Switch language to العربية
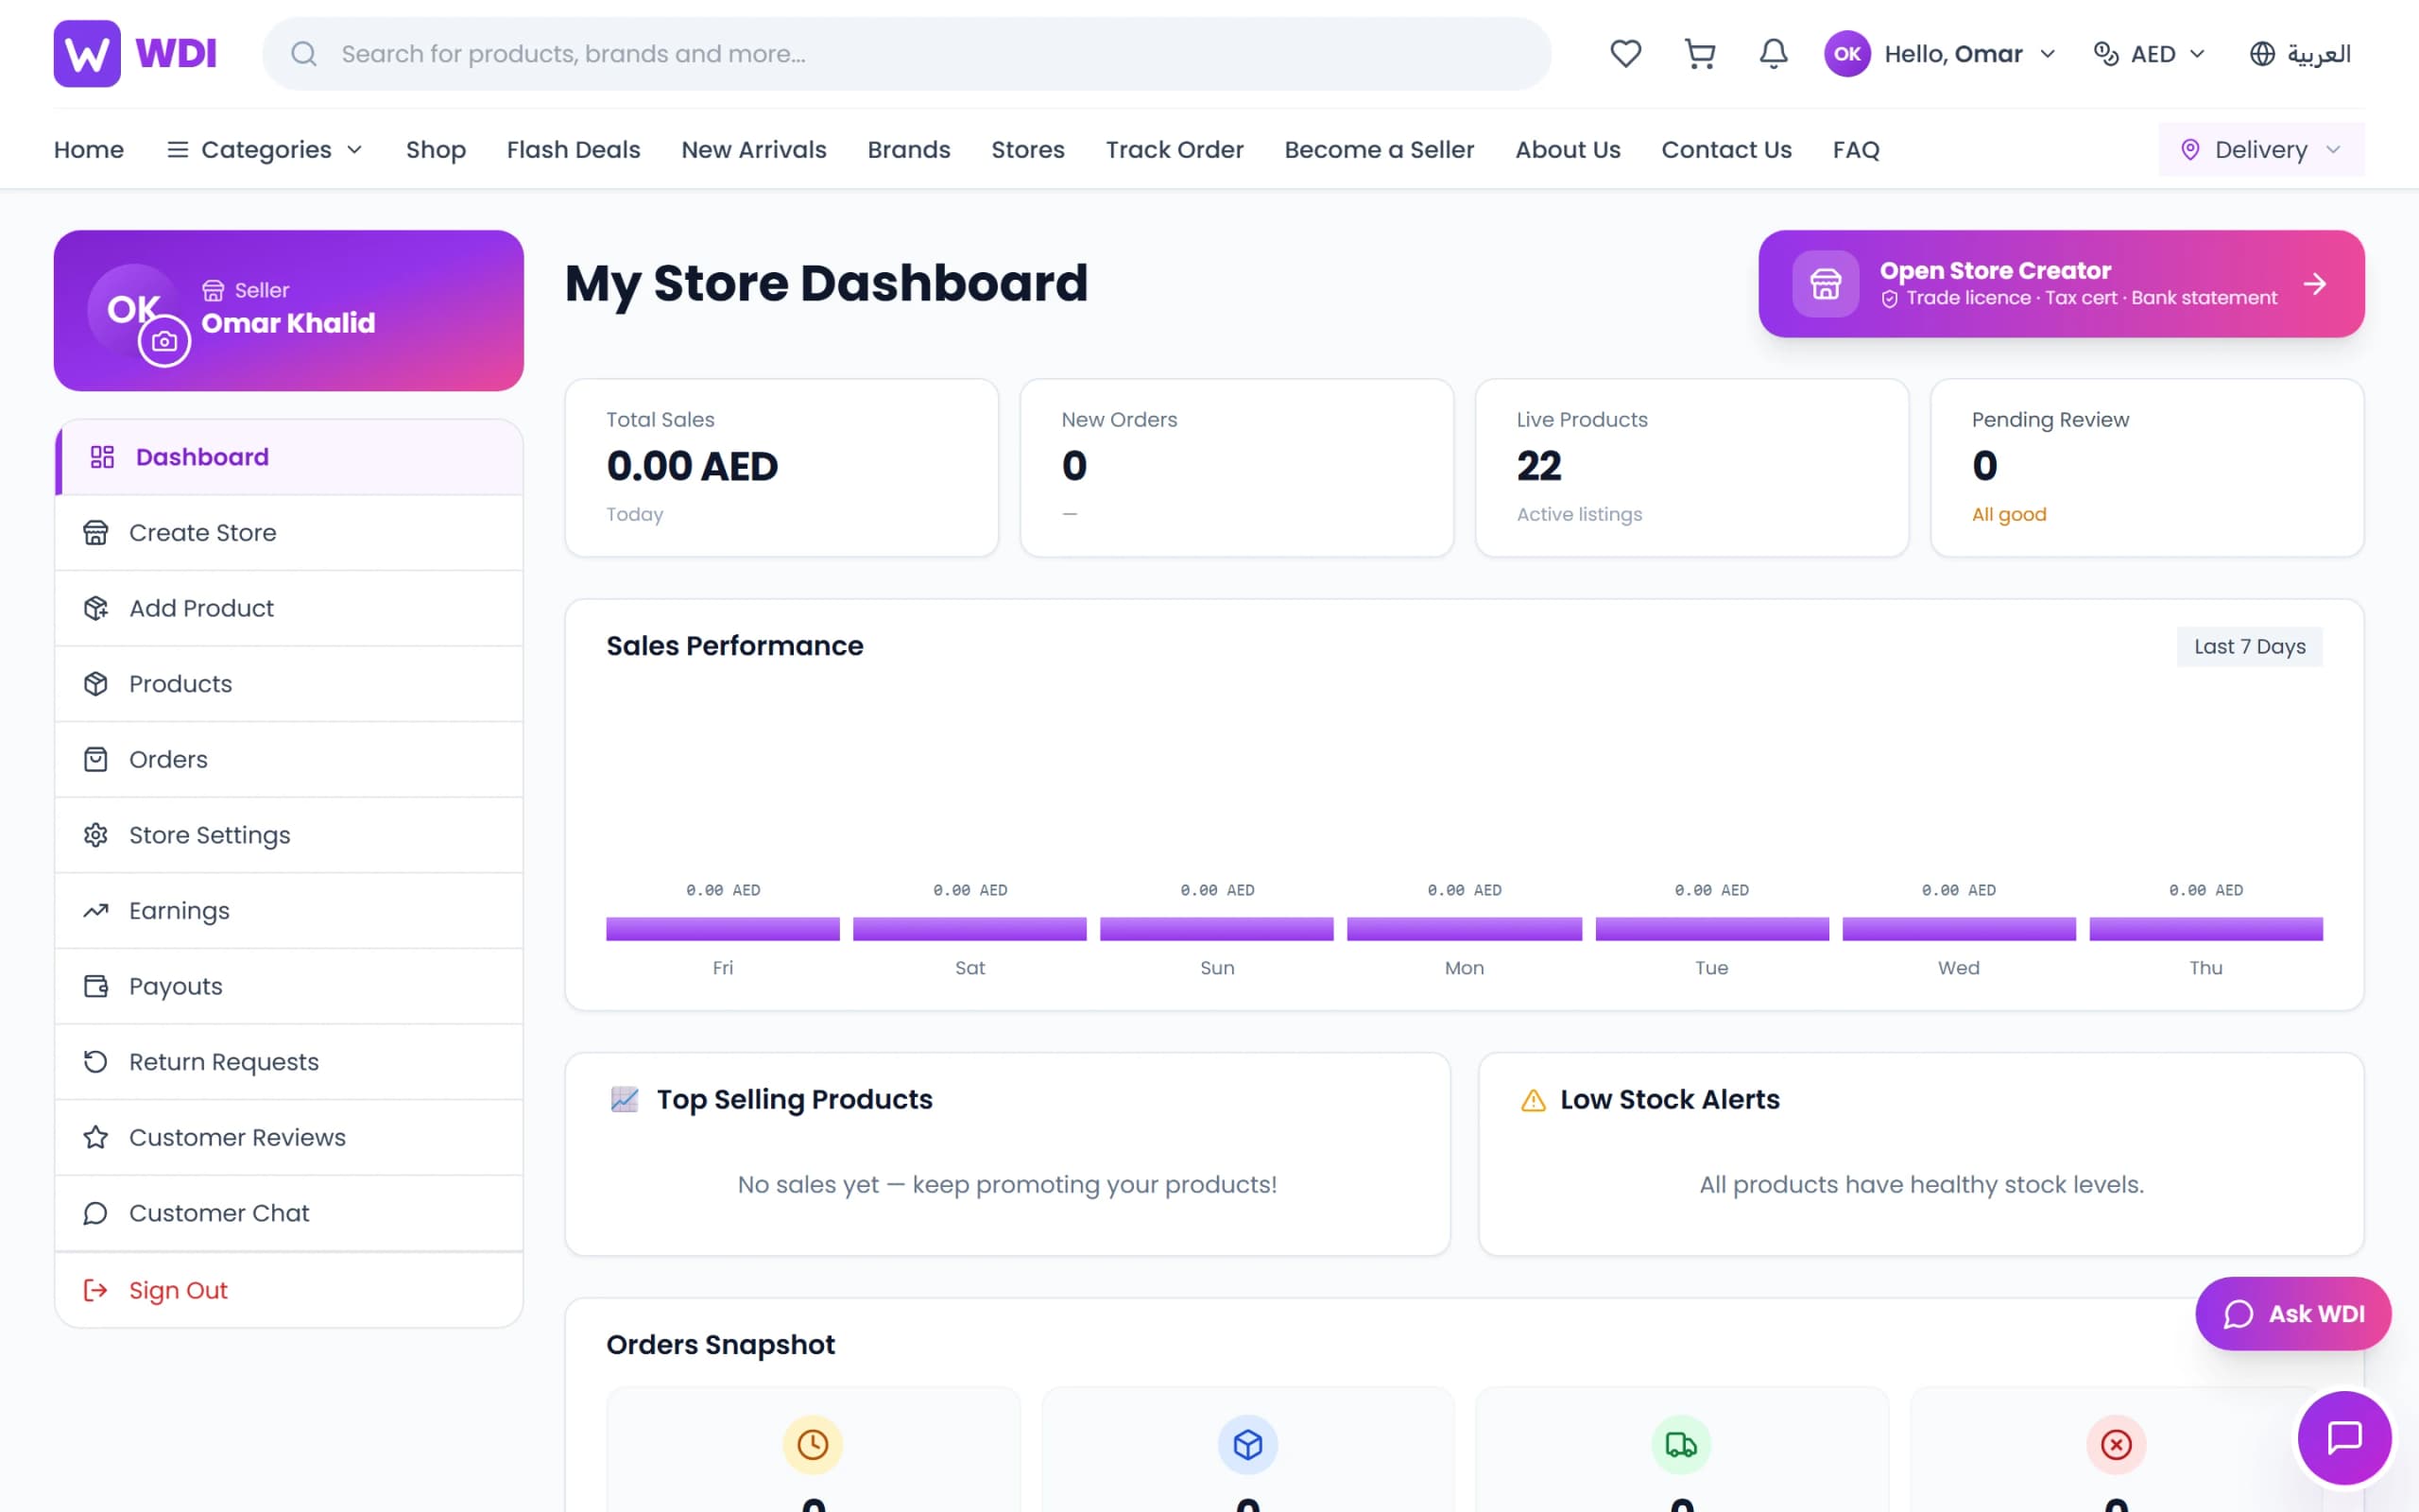This screenshot has width=2419, height=1512. tap(2300, 54)
